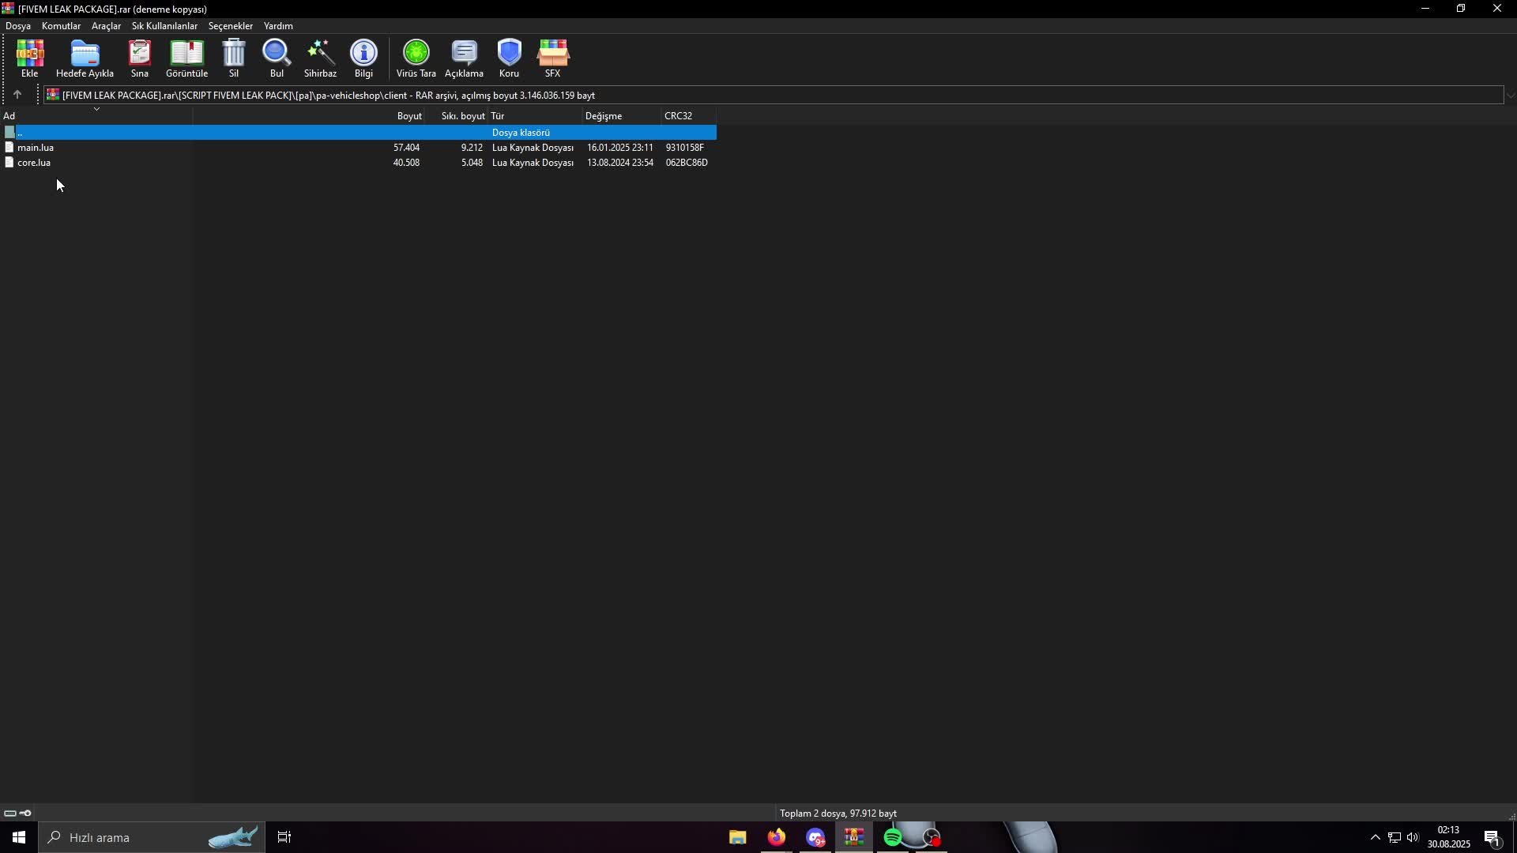This screenshot has width=1517, height=853.
Task: Open the Komutlar menu
Action: click(x=61, y=26)
